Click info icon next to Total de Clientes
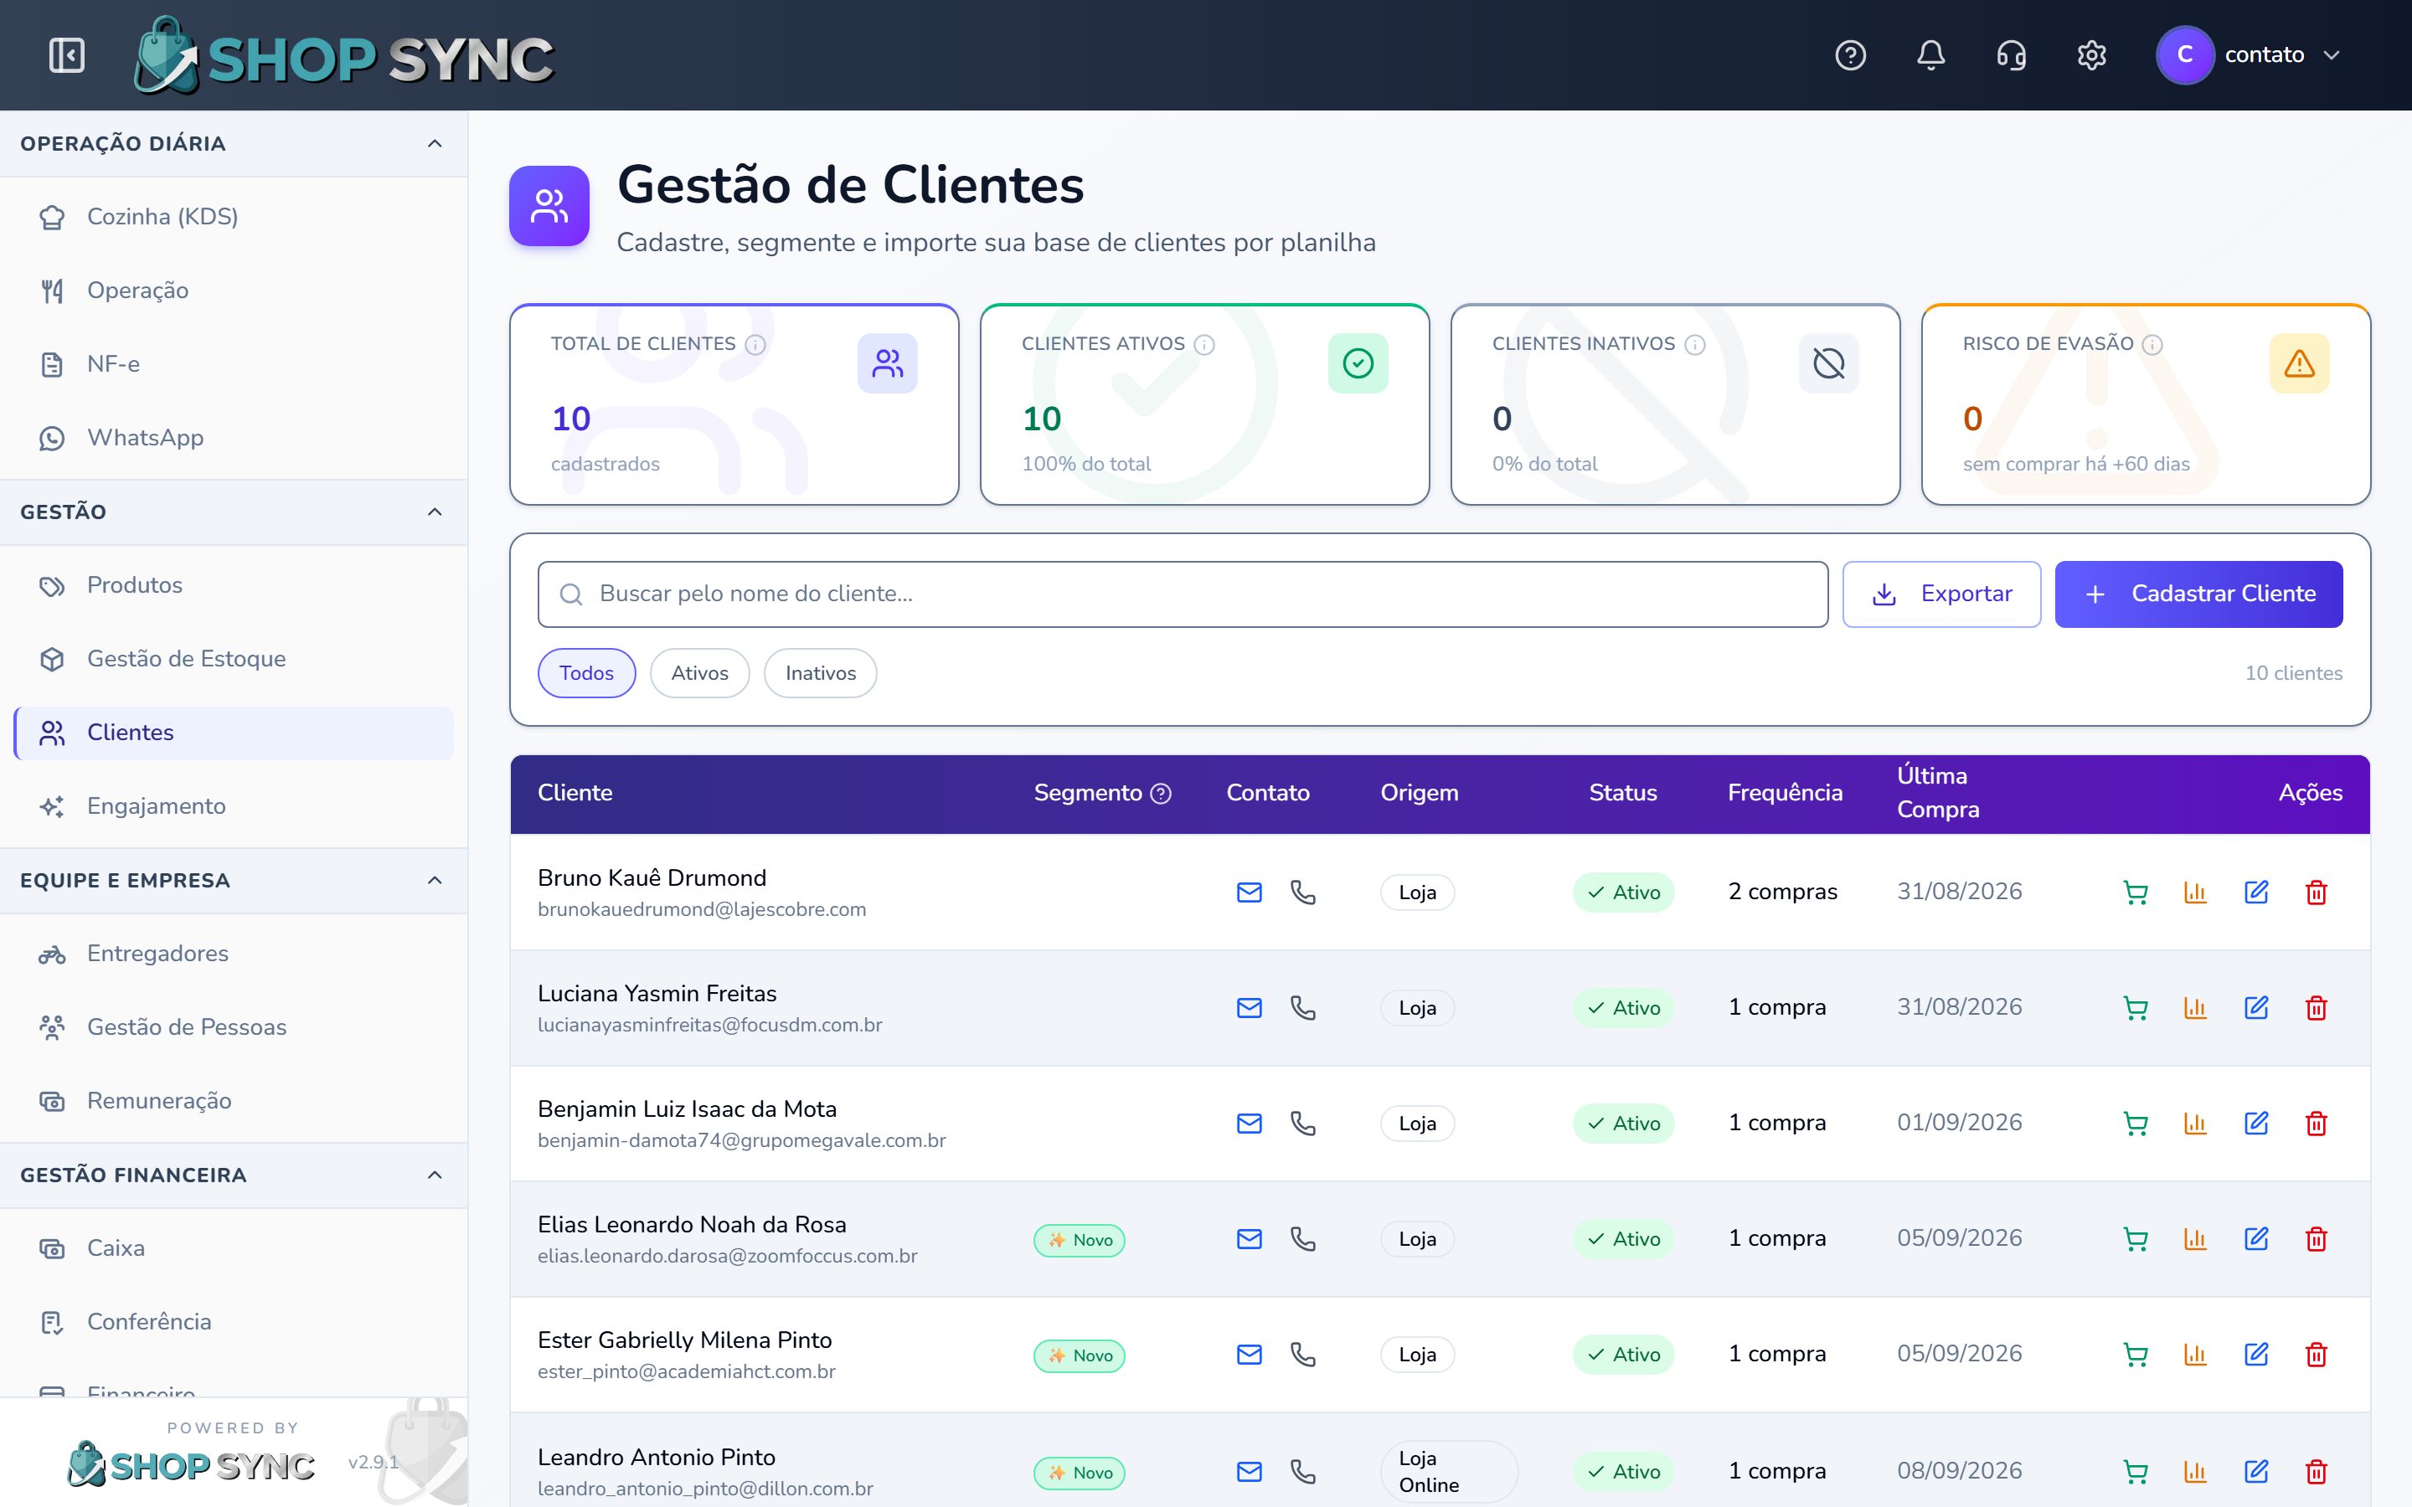Screen dimensions: 2412x1507 [x=755, y=345]
